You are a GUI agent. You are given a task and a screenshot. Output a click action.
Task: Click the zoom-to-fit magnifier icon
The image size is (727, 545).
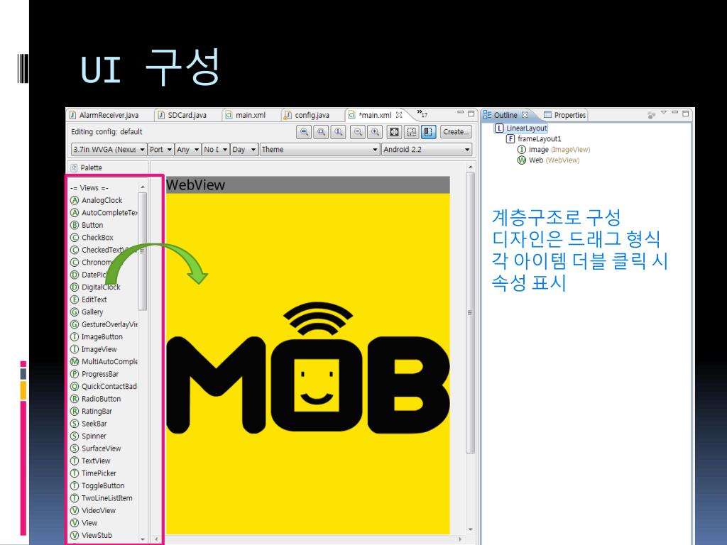[x=321, y=132]
